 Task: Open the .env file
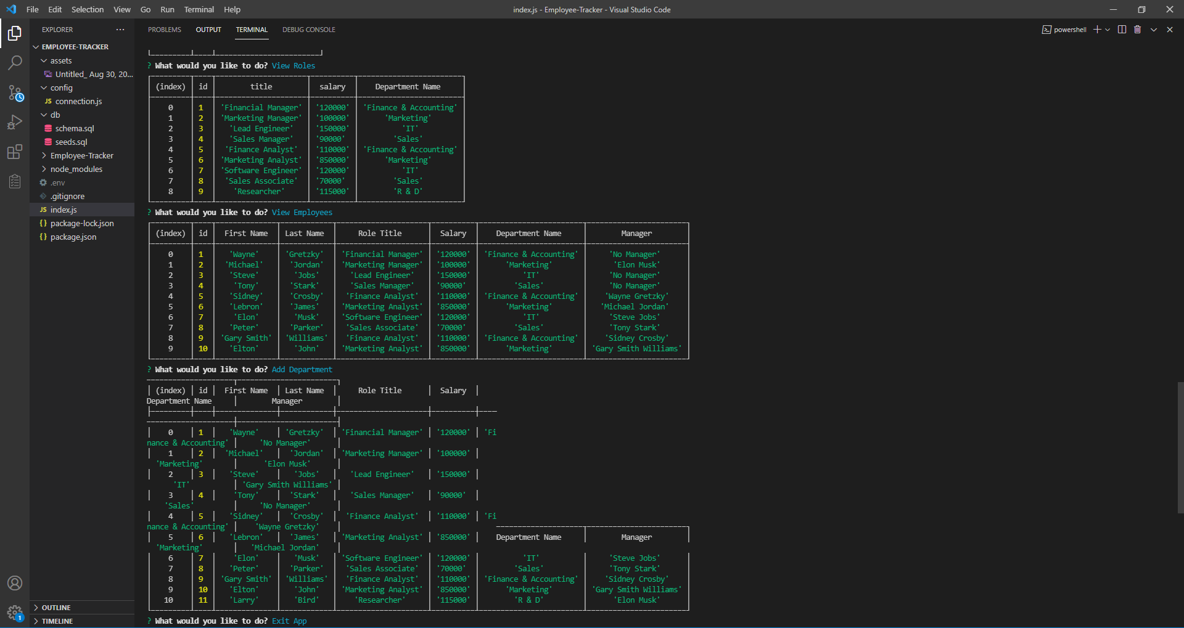[57, 182]
